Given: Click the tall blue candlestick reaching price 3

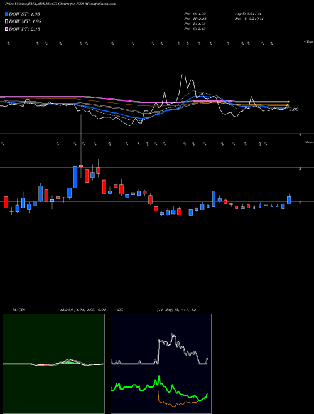Looking at the screenshot, I should (x=75, y=177).
